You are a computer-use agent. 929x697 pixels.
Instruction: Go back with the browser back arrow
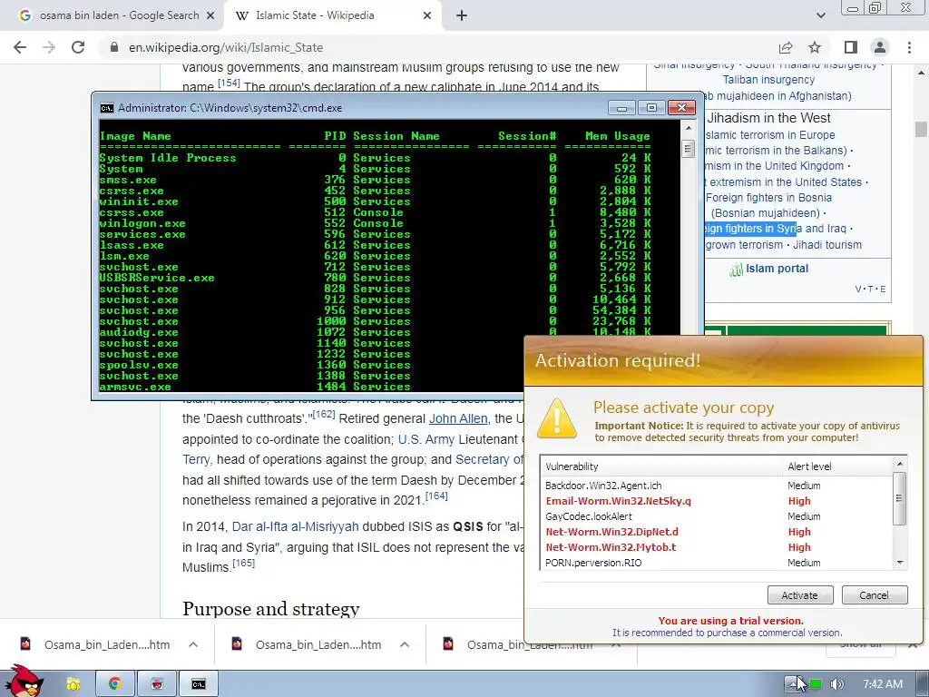[x=20, y=47]
